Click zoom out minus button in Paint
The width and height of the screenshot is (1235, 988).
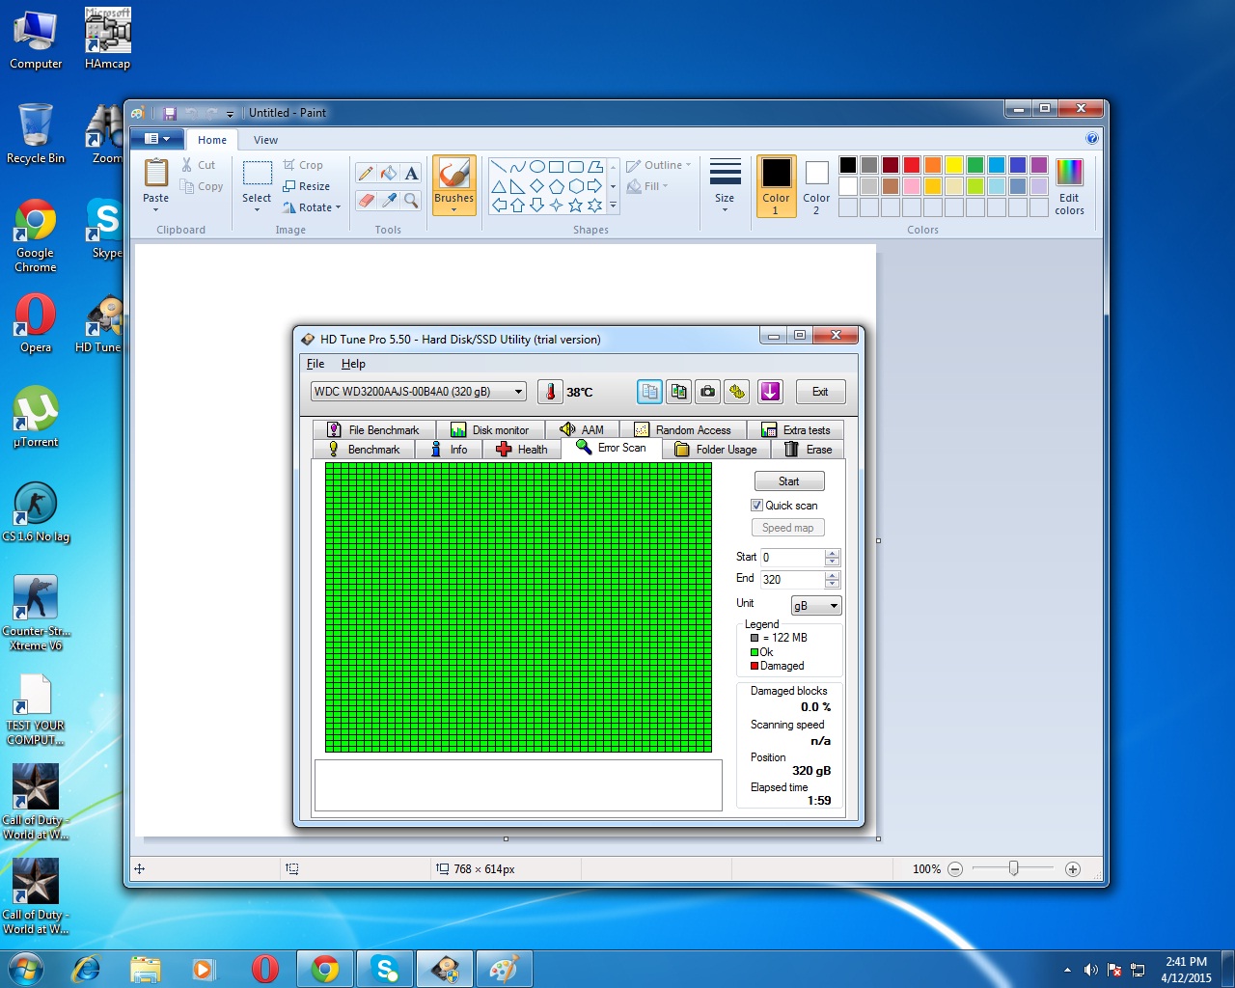coord(955,869)
